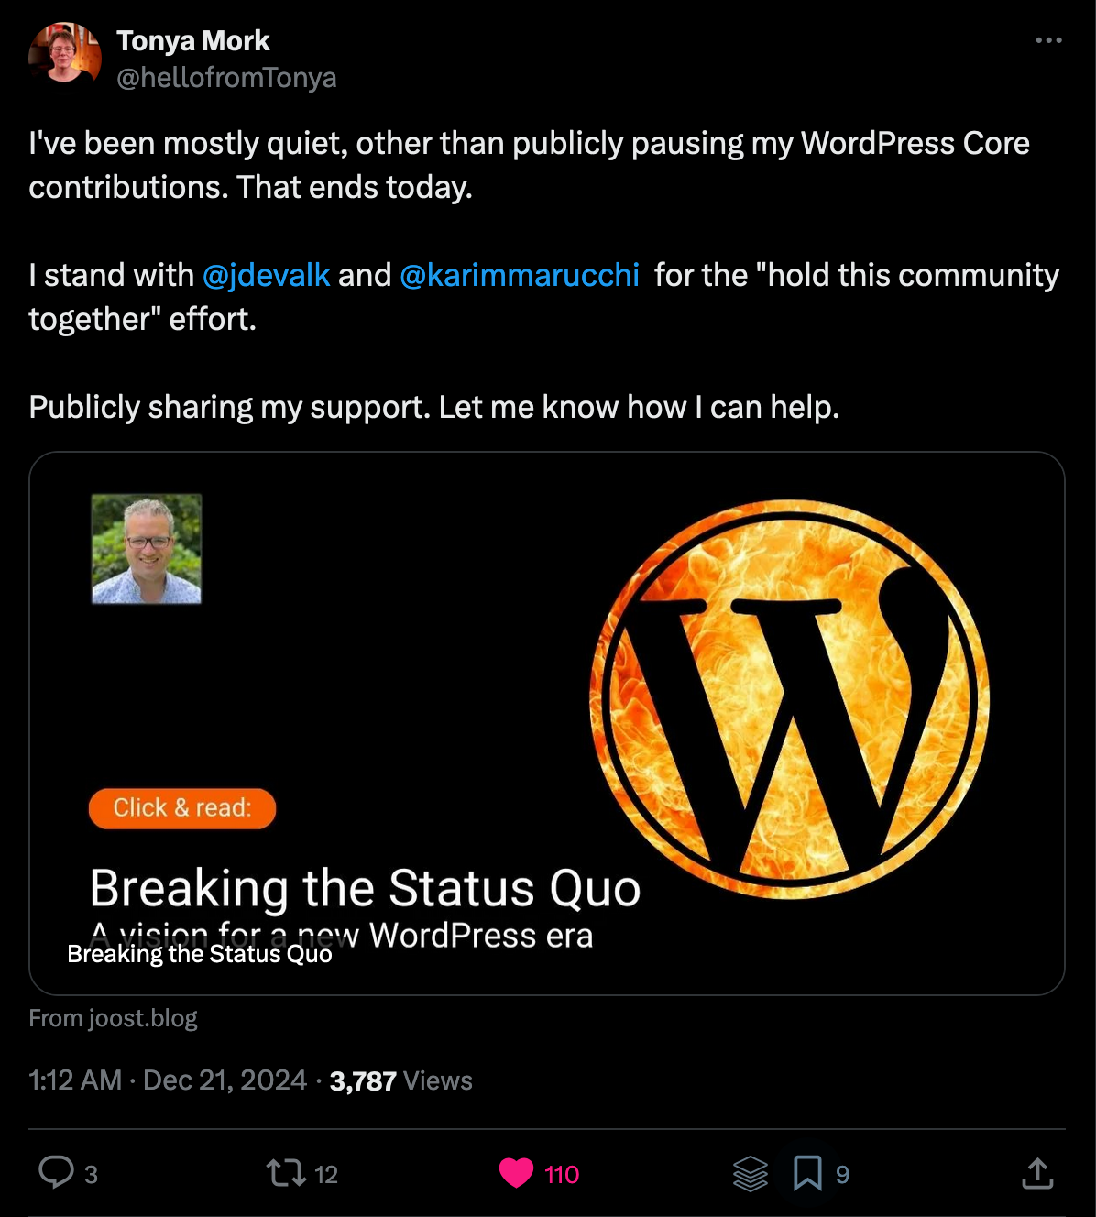Toggle the bookmark icon
Image resolution: width=1096 pixels, height=1217 pixels.
[807, 1173]
